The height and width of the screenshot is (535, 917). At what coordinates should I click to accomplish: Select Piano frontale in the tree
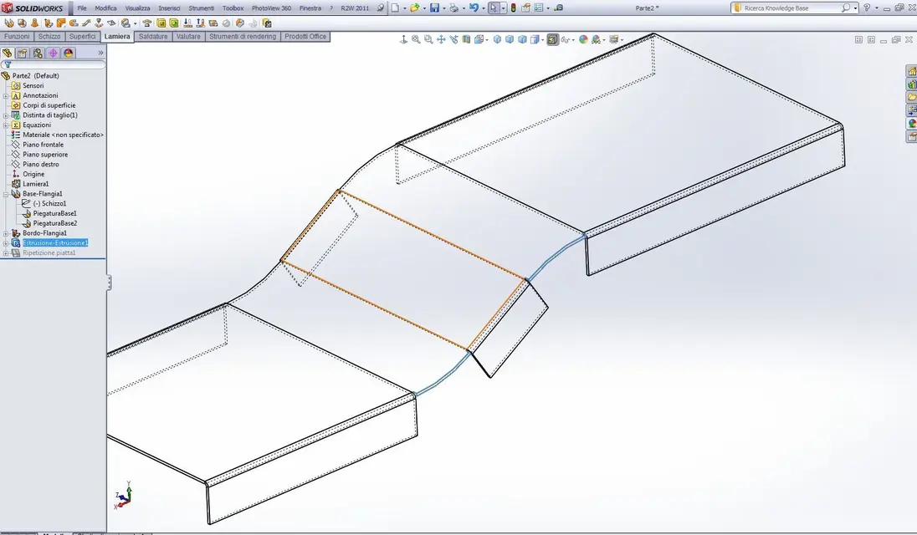44,145
